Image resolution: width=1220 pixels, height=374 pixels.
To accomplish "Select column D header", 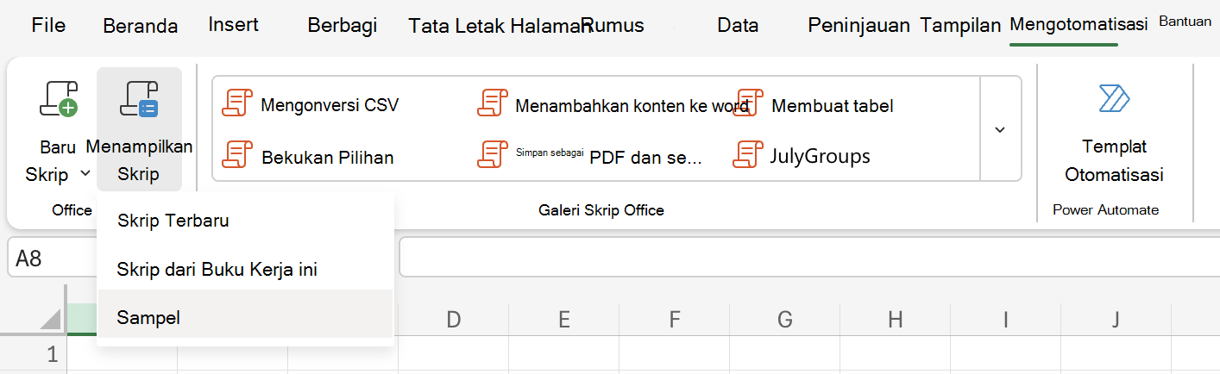I will point(453,320).
